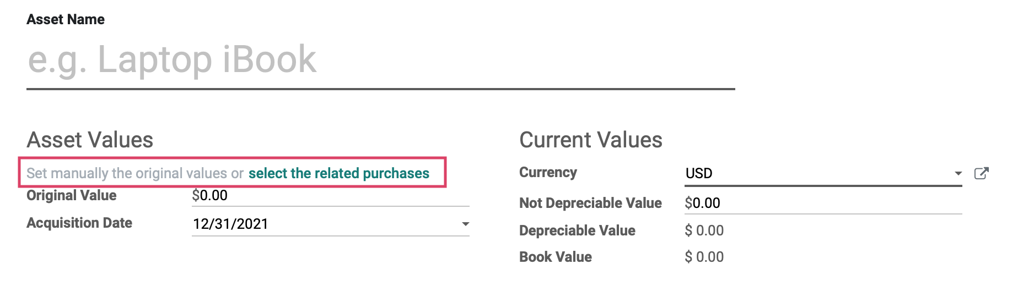The image size is (1034, 286).
Task: Edit the Not Depreciable Value field
Action: point(823,203)
